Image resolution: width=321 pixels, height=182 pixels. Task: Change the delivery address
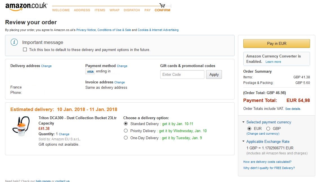coord(46,66)
